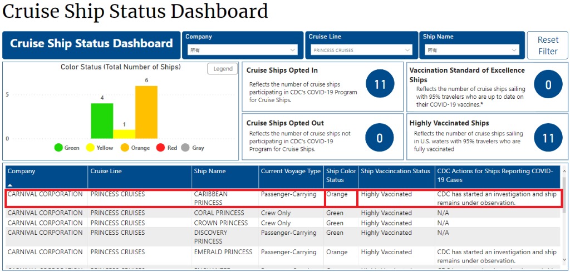Click the Highly Vaccinated Ships value 11
570x272 pixels.
548,138
